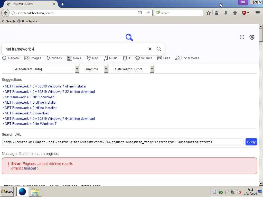Open the Windows Start menu
The width and height of the screenshot is (263, 197).
coord(7,191)
